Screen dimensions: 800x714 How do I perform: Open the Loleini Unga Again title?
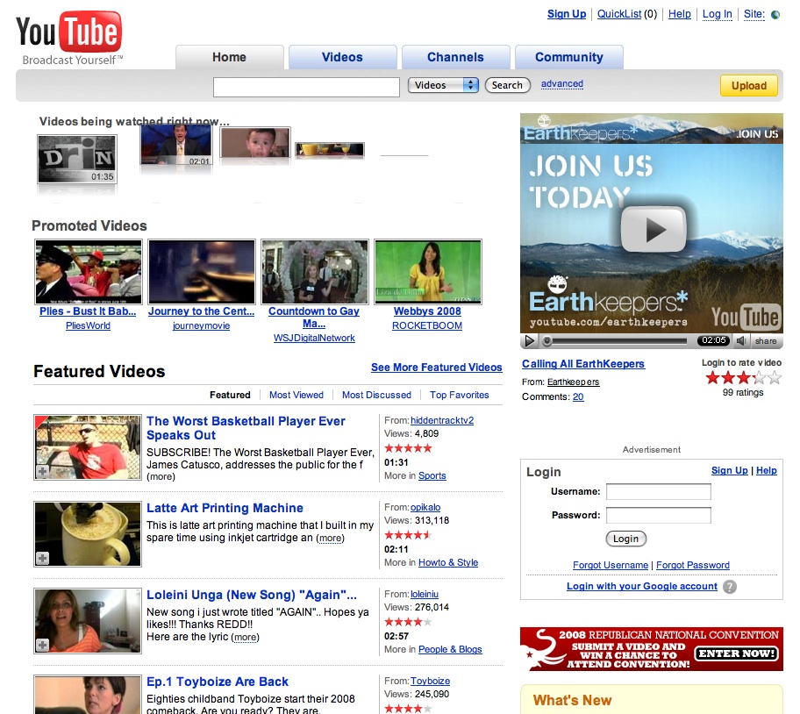pyautogui.click(x=252, y=595)
